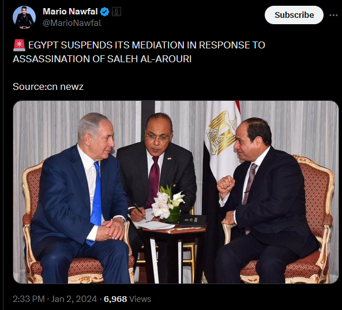This screenshot has width=342, height=310.
Task: Open the Mario Nawfal display name link
Action: pyautogui.click(x=70, y=12)
